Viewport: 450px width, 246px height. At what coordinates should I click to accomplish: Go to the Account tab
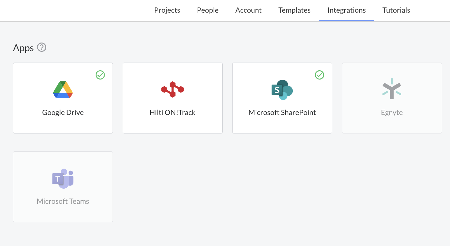tap(248, 10)
